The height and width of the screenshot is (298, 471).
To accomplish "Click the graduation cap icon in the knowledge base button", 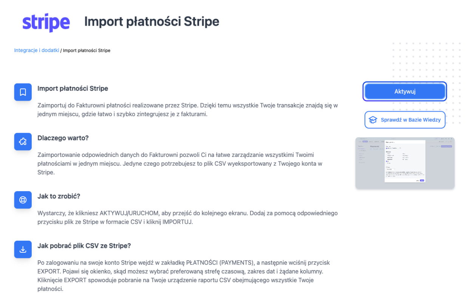I will click(373, 120).
